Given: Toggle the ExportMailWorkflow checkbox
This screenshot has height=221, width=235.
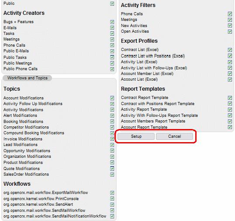Looking at the screenshot, I should click(112, 193).
